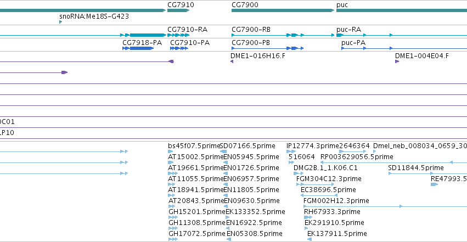Select the SD07166.5prime EST arrow

point(223,151)
